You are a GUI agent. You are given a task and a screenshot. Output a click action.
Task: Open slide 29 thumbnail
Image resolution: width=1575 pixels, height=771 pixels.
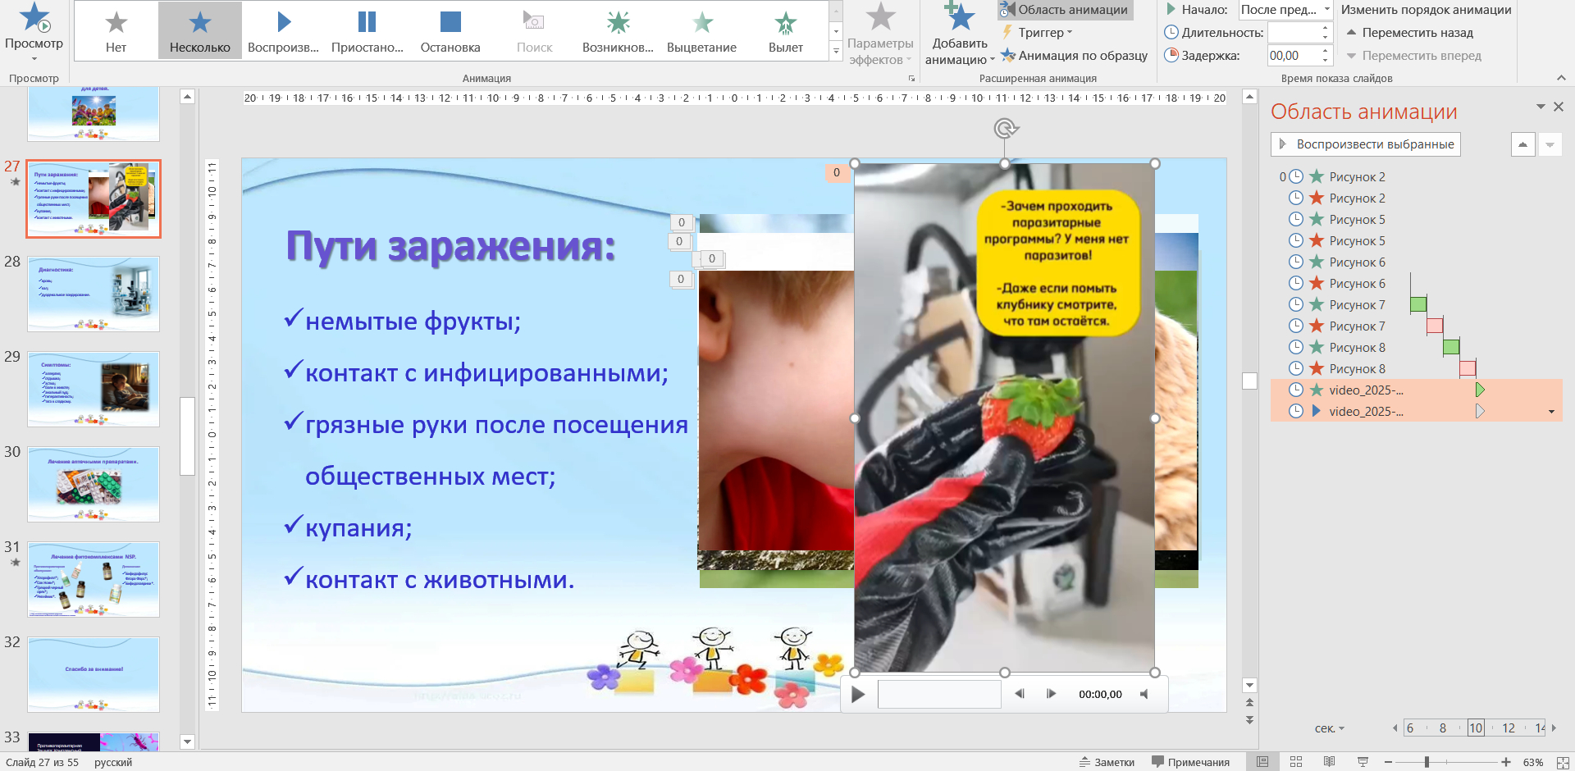pyautogui.click(x=93, y=389)
